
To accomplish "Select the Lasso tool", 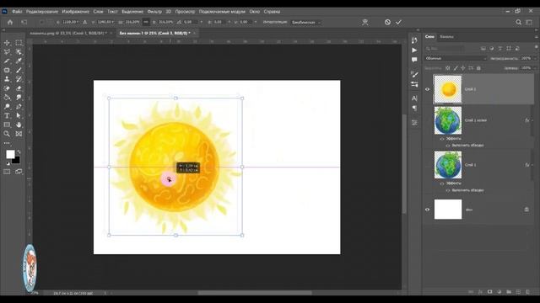I will click(x=7, y=52).
